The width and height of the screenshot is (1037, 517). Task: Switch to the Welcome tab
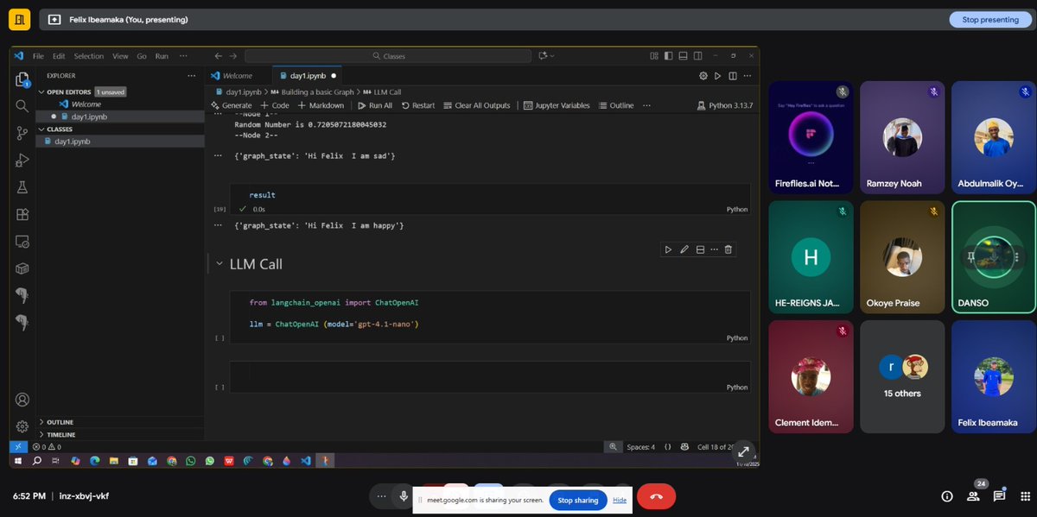pos(238,76)
